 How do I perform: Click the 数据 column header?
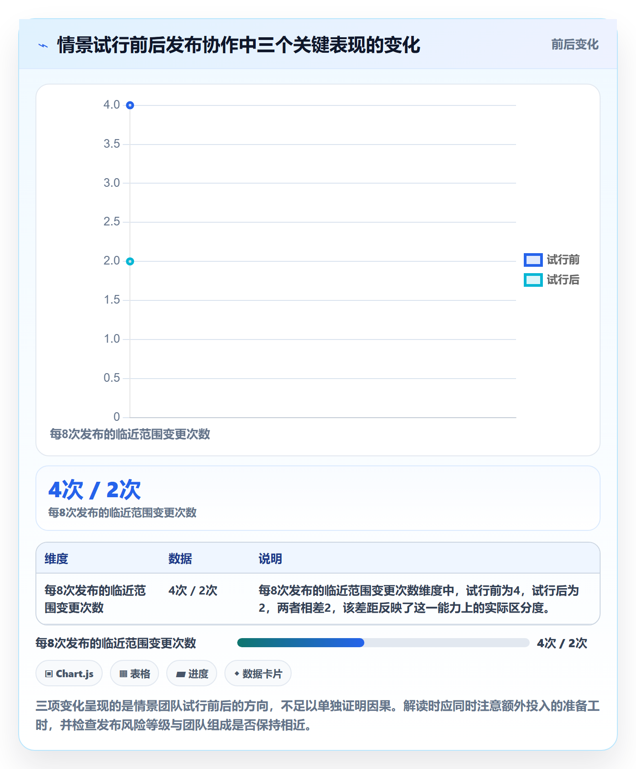click(x=180, y=559)
